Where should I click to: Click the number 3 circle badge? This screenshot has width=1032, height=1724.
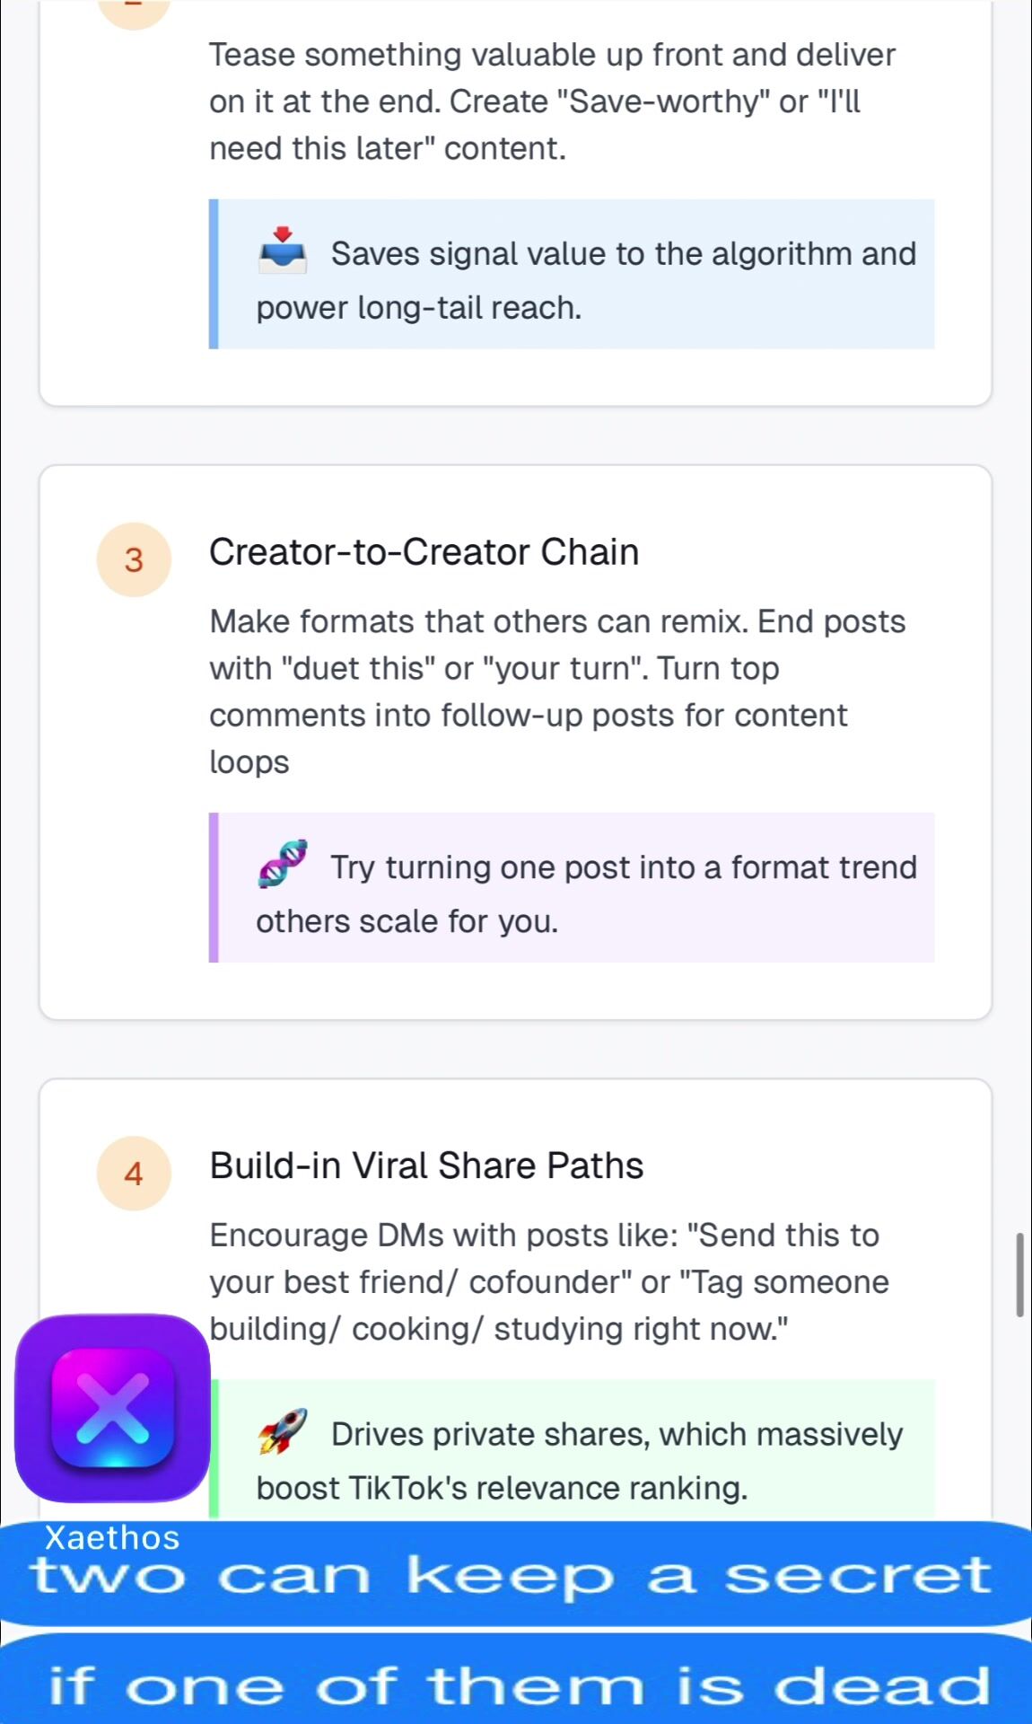134,559
